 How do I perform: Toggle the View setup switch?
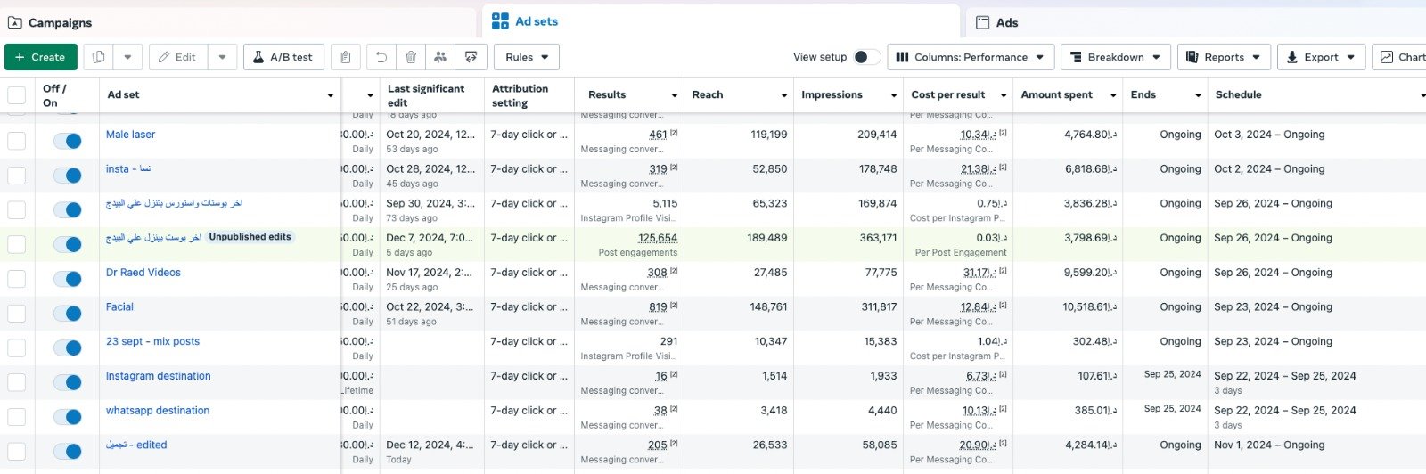tap(866, 57)
